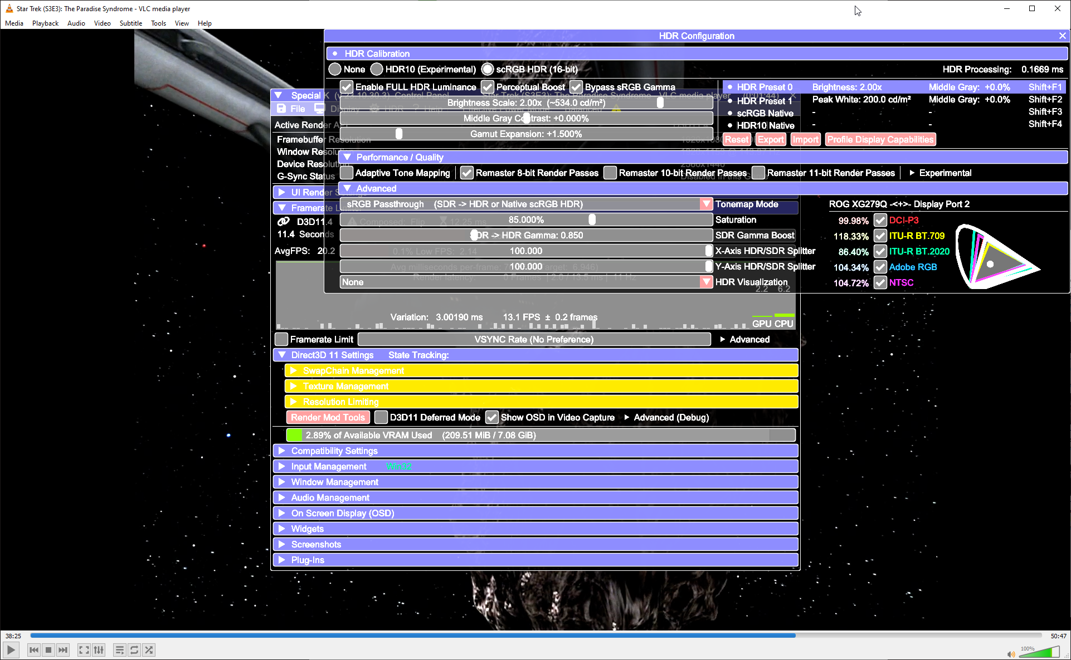Open the Playback menu
Image resolution: width=1071 pixels, height=660 pixels.
click(x=45, y=23)
